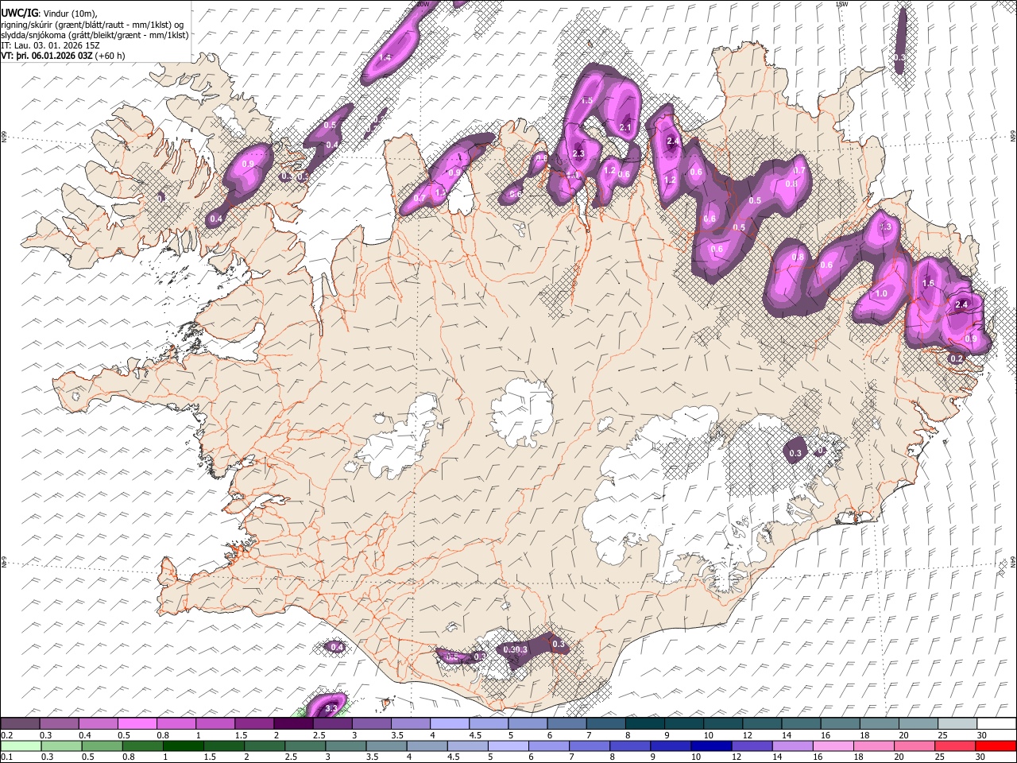
Task: Click the 0.7 value near the northwest coast
Action: (x=420, y=199)
